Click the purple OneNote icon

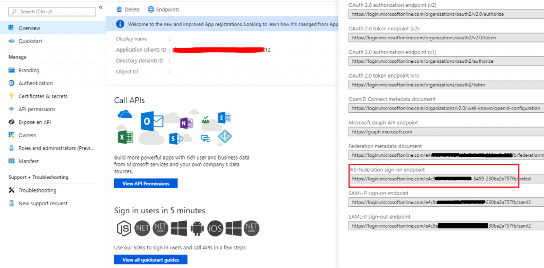(x=186, y=123)
